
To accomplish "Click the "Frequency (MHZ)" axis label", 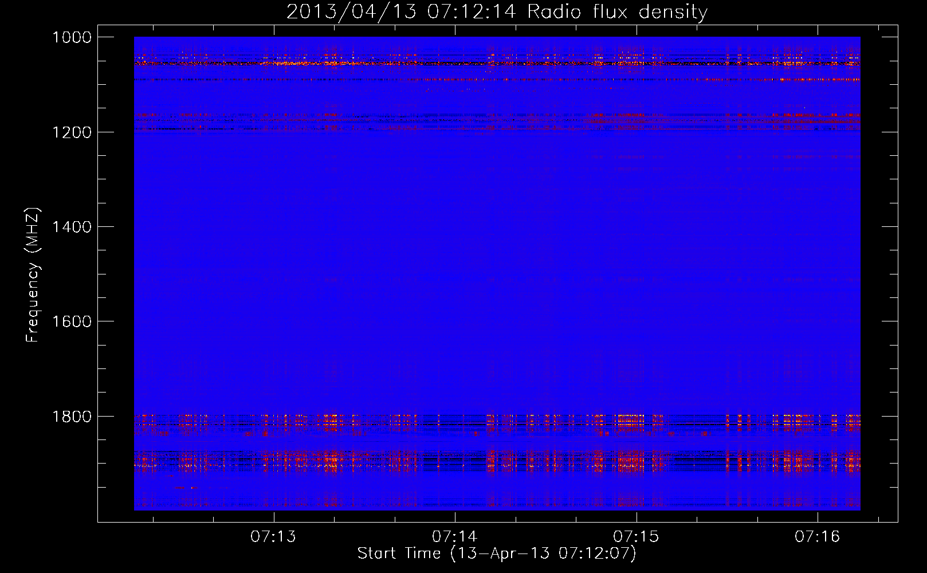I will tap(33, 275).
